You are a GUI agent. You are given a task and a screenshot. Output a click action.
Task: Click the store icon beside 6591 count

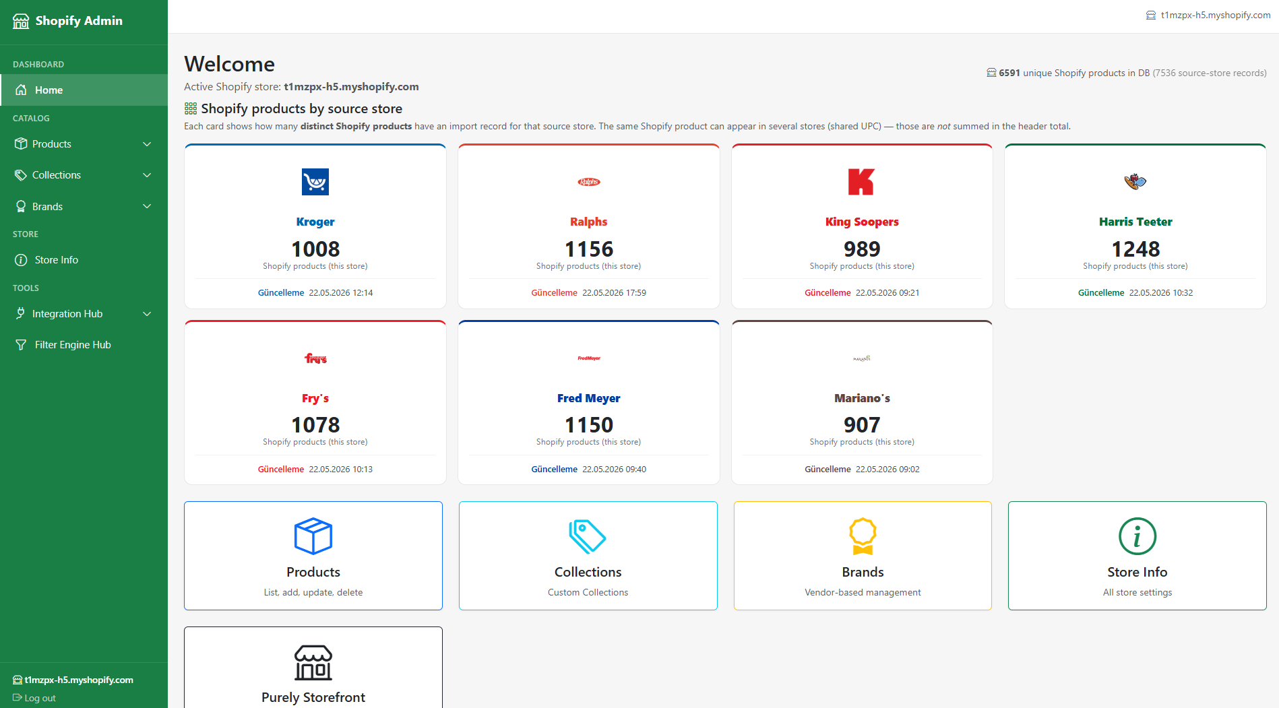991,73
